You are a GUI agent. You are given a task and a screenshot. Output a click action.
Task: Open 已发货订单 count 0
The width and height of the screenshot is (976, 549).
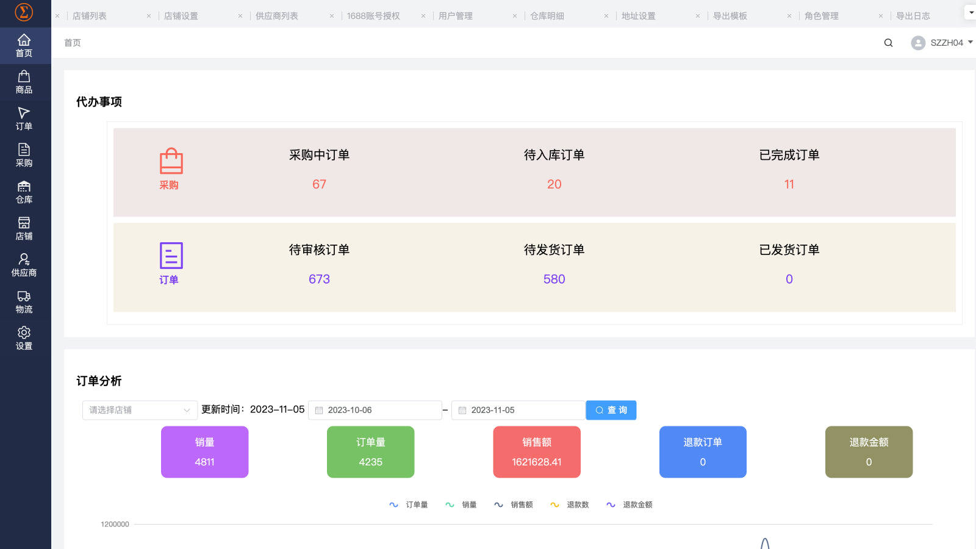(x=789, y=279)
